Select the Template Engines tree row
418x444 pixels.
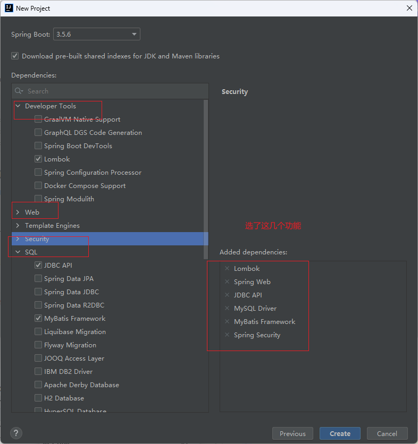[x=108, y=225]
